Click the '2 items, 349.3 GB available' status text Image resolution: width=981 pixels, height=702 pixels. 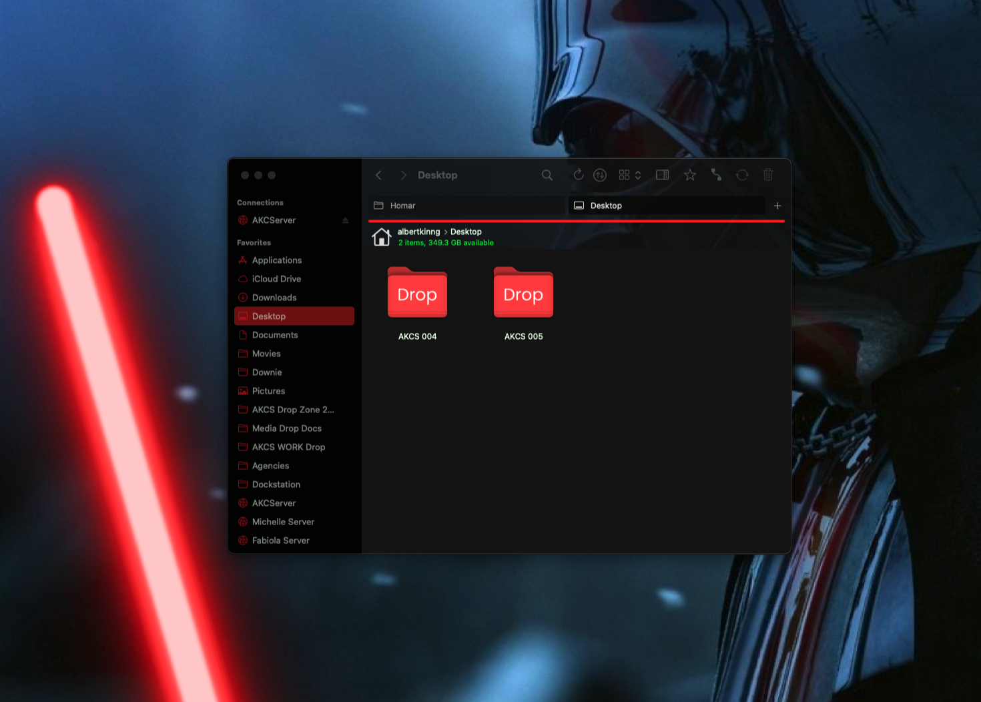(x=446, y=243)
